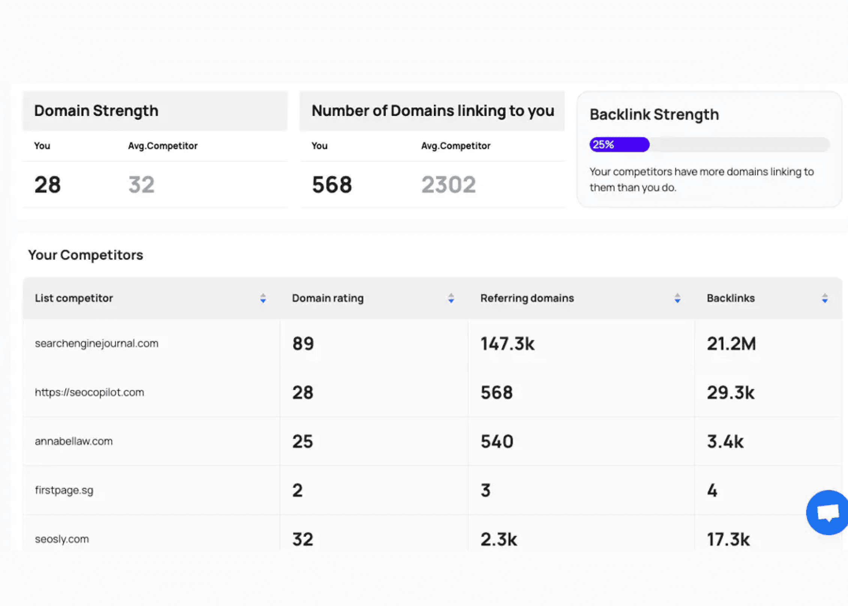Click the Your Competitors section heading
This screenshot has height=606, width=848.
(x=86, y=255)
